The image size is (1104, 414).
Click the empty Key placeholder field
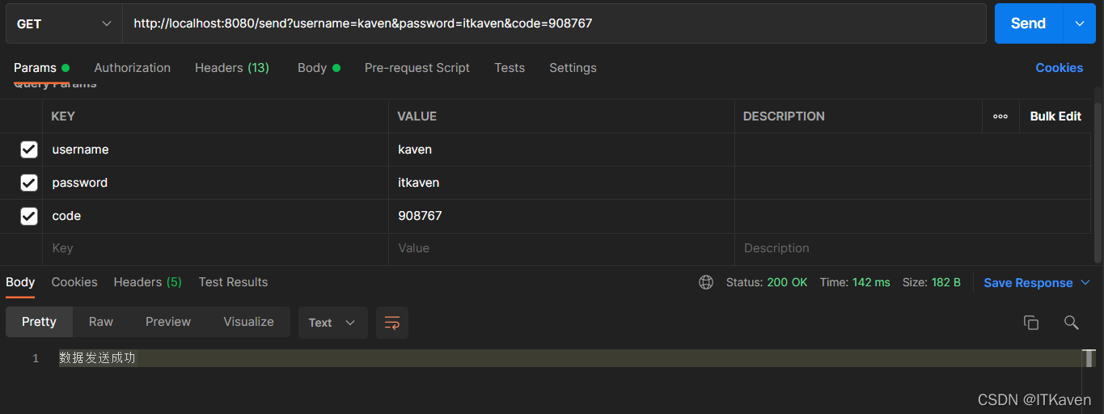[x=215, y=248]
